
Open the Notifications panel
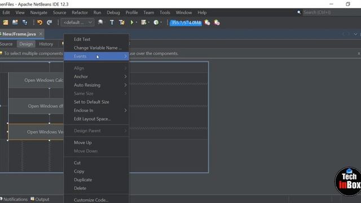pyautogui.click(x=14, y=199)
